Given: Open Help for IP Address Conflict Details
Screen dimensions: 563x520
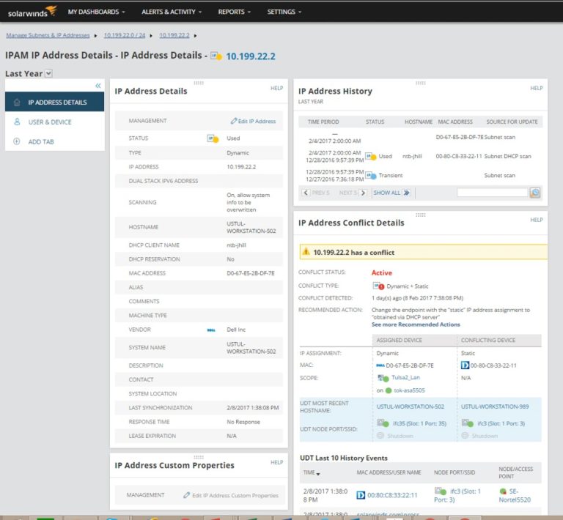Looking at the screenshot, I should (537, 220).
